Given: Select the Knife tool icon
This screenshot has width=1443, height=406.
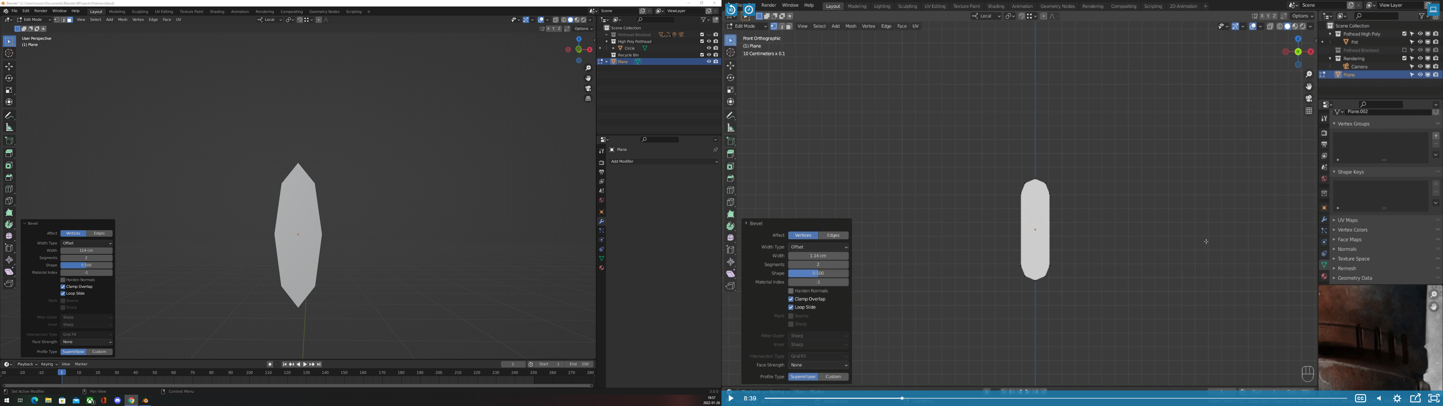Looking at the screenshot, I should pyautogui.click(x=9, y=201).
